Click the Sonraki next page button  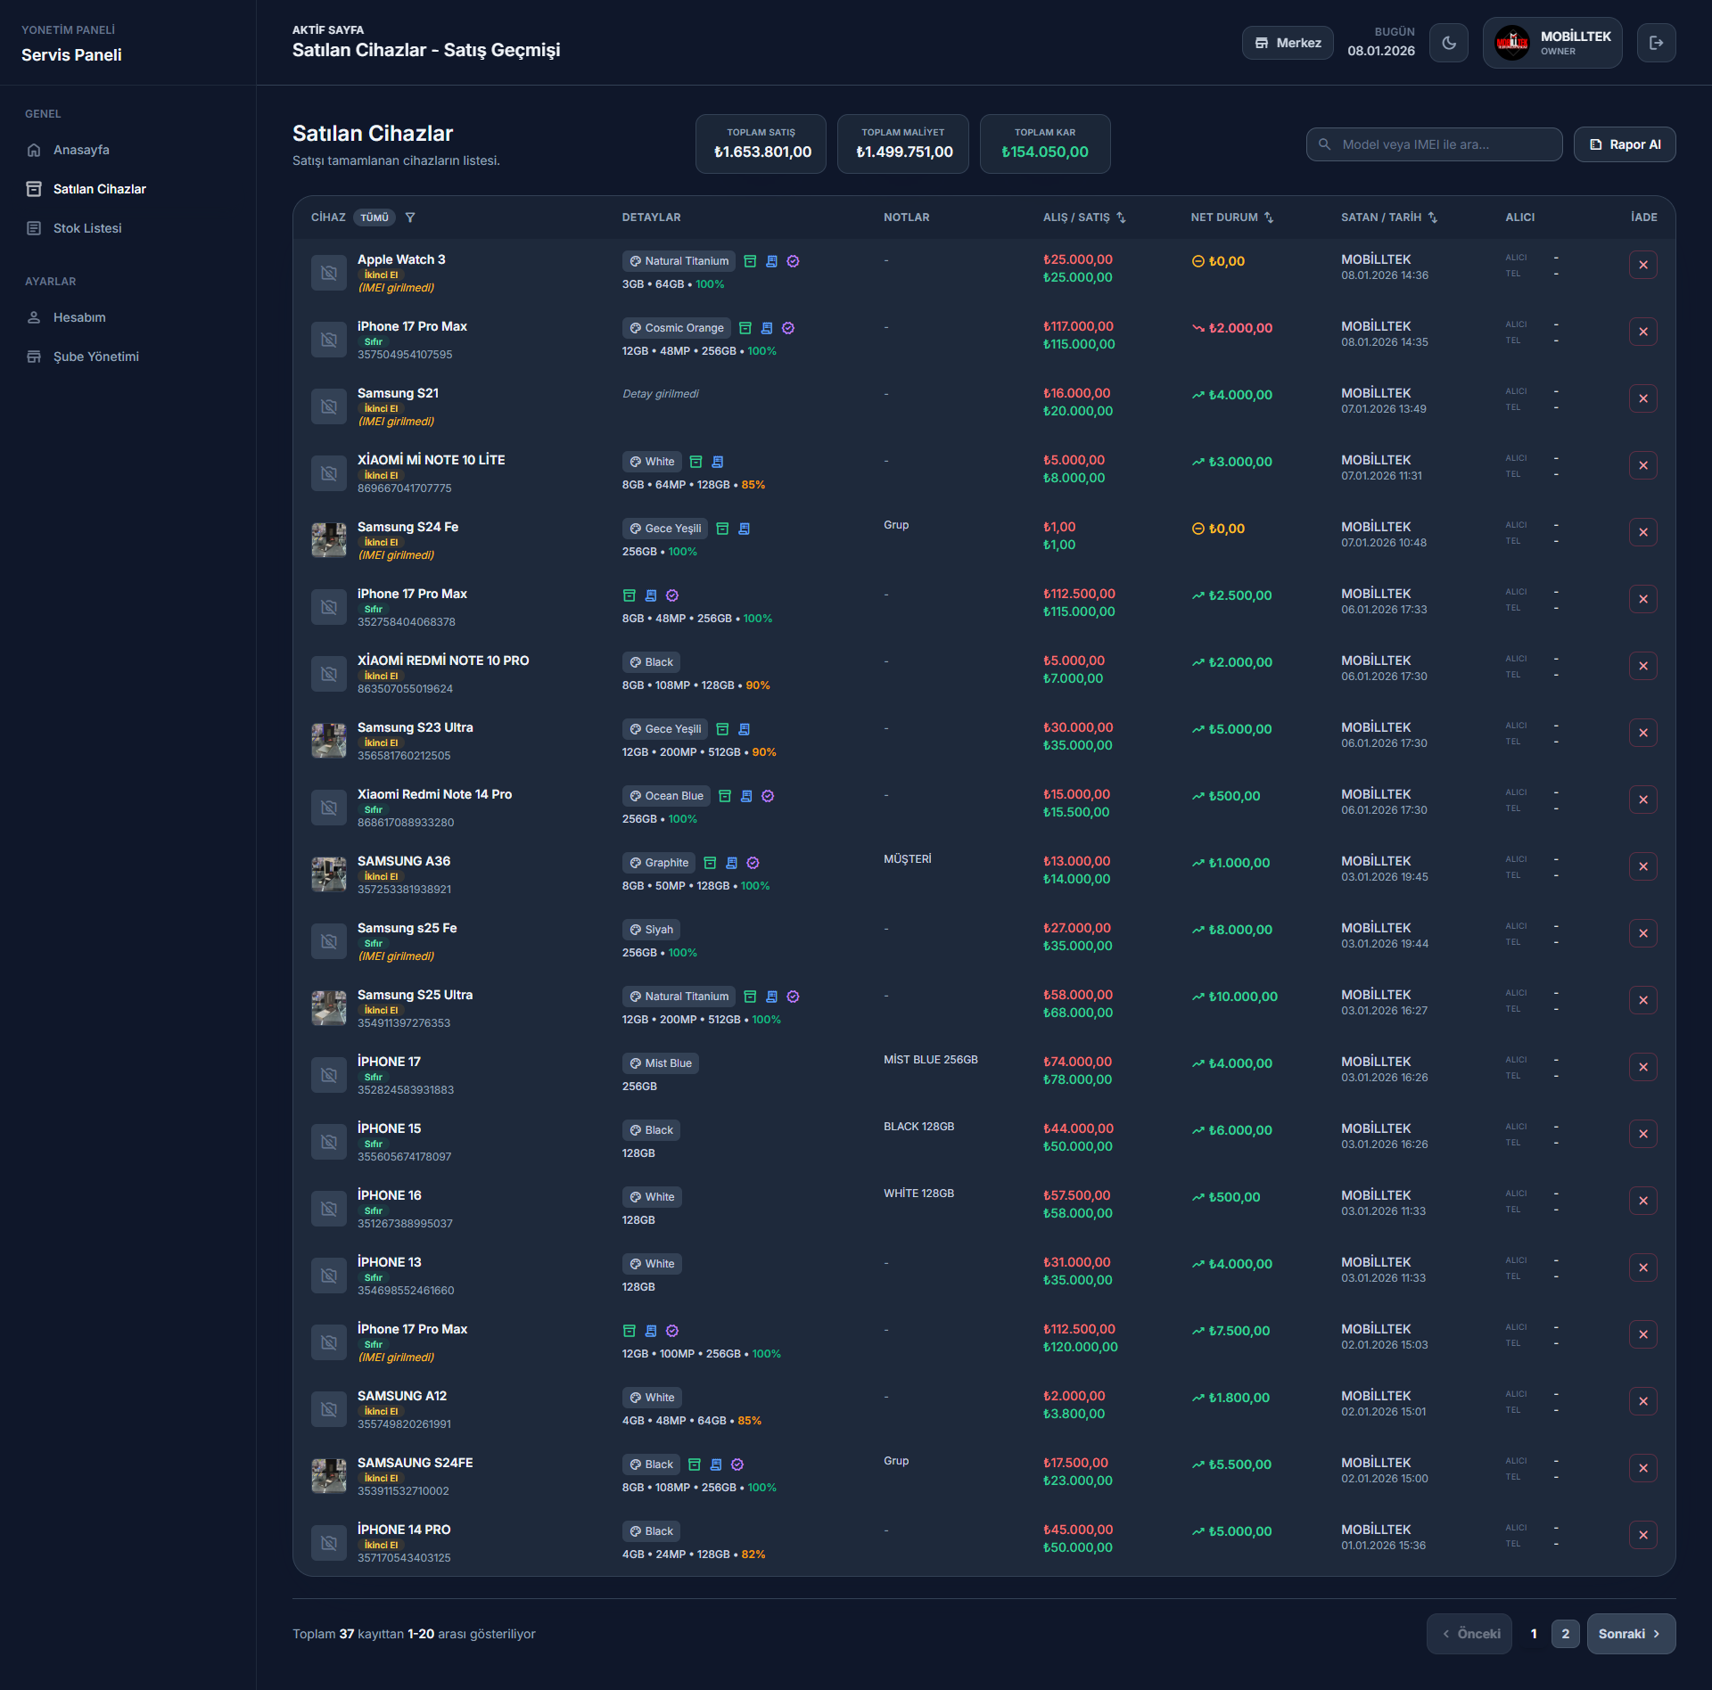tap(1631, 1634)
